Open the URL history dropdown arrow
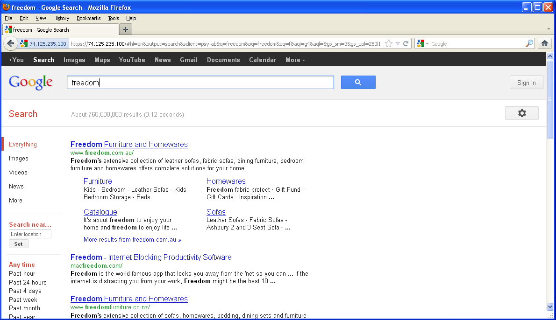This screenshot has width=556, height=320. pos(398,44)
